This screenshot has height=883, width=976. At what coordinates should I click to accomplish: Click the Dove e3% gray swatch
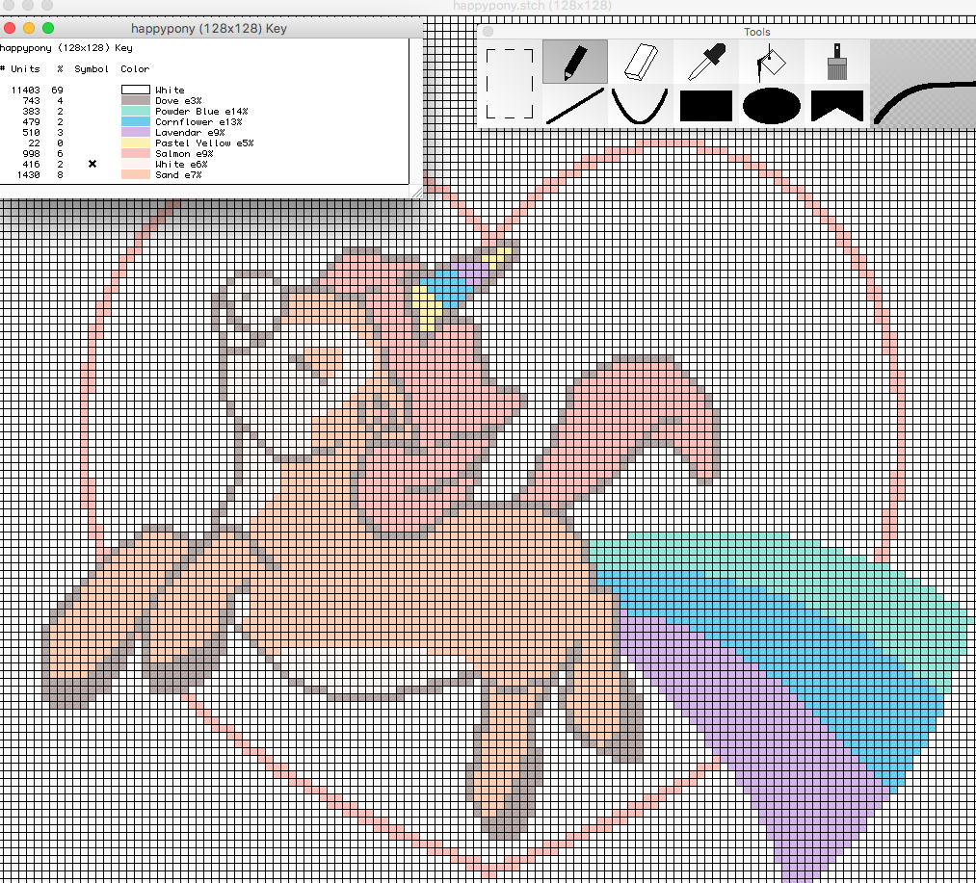[136, 100]
